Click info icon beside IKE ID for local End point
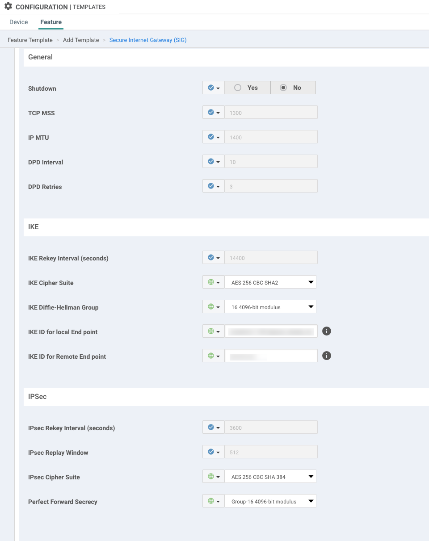Screen dimensions: 429x541 [x=327, y=331]
